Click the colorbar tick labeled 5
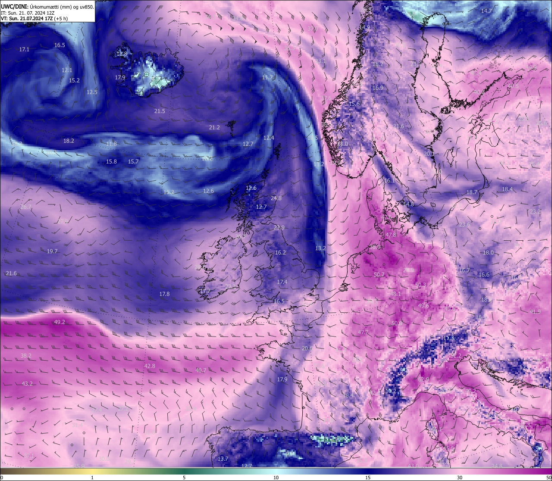 pos(184,478)
